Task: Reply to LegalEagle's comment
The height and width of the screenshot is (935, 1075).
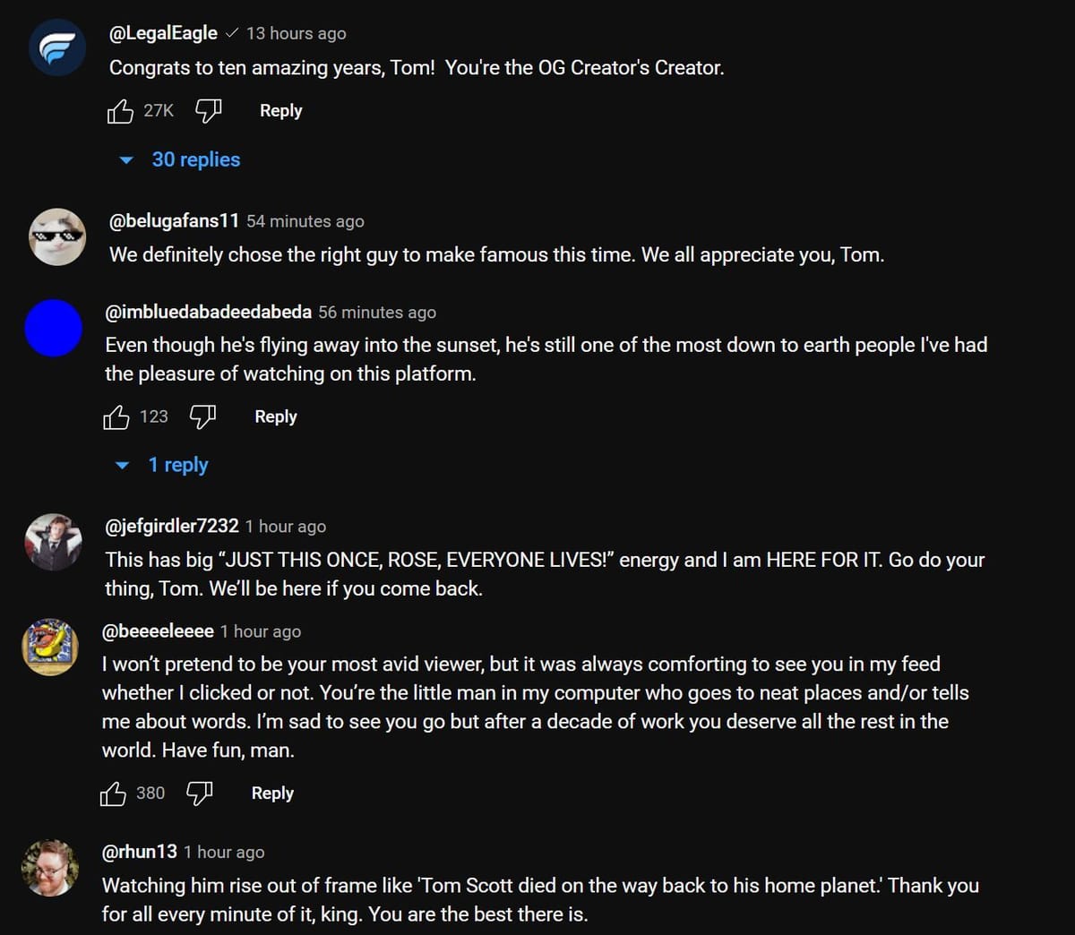Action: [x=280, y=110]
